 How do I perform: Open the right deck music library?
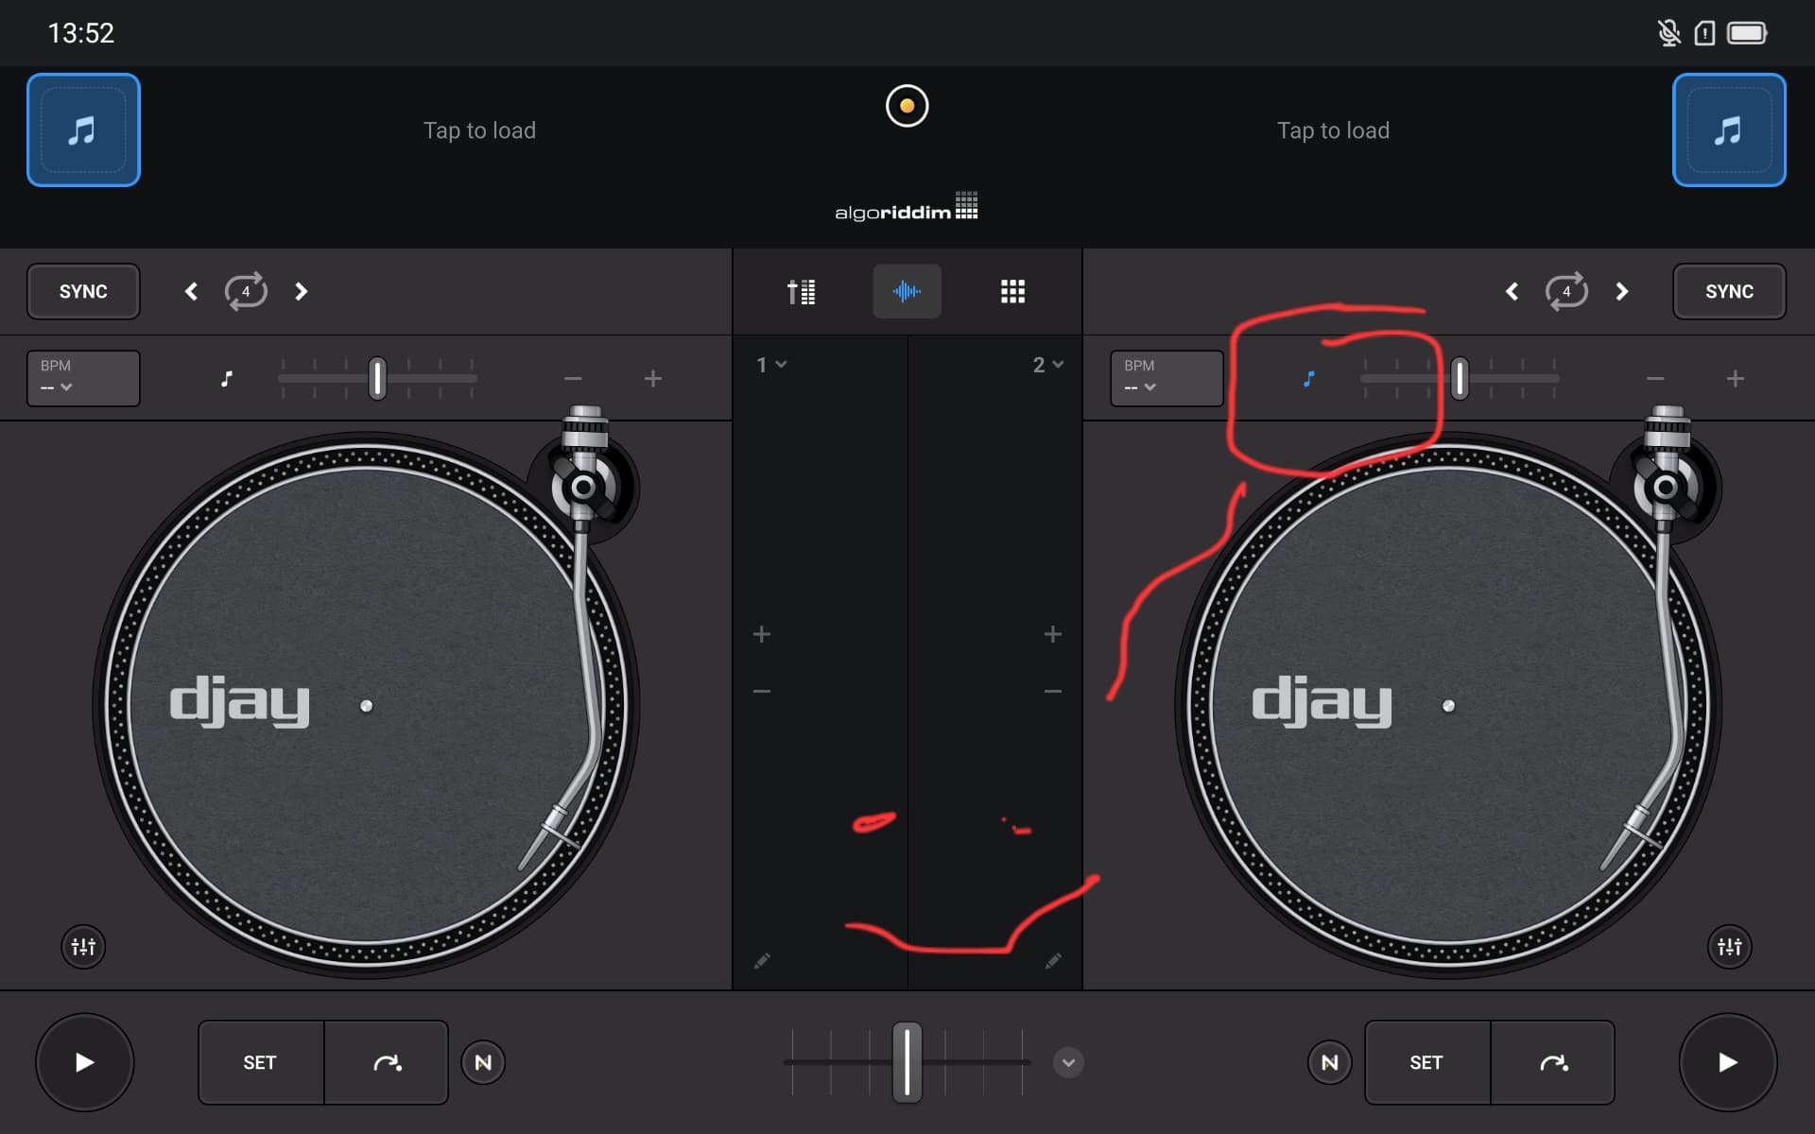1728,129
